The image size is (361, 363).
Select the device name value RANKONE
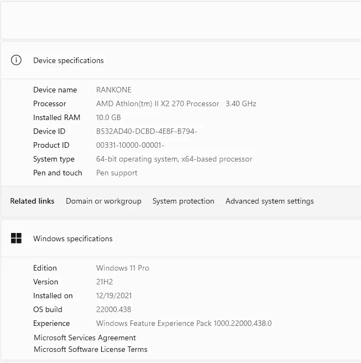[113, 90]
